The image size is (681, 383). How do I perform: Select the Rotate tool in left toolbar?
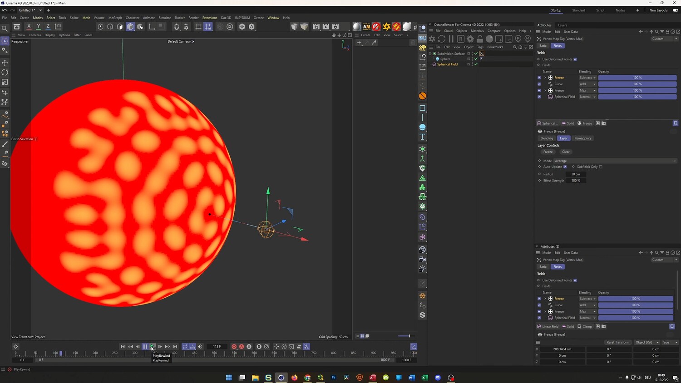(5, 73)
